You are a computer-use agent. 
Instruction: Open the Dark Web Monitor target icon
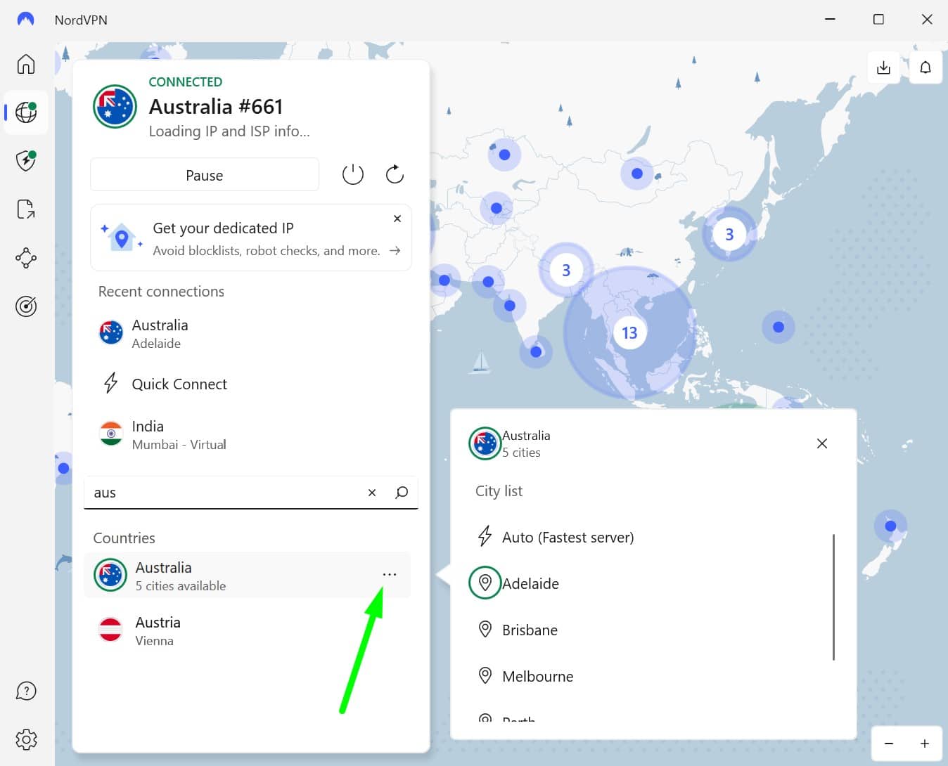pos(26,306)
